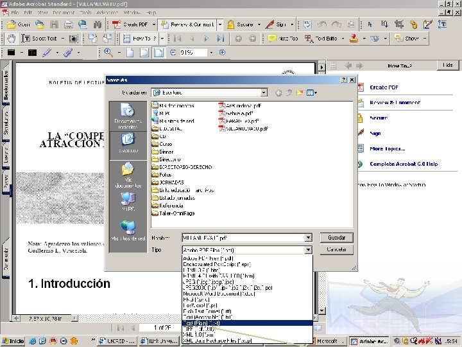Collapse the Tipo file type dropdown
The height and width of the screenshot is (347, 462).
pos(308,249)
